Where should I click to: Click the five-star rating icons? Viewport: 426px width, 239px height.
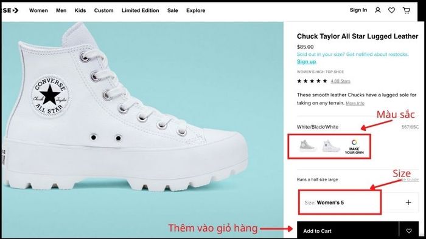click(x=312, y=81)
